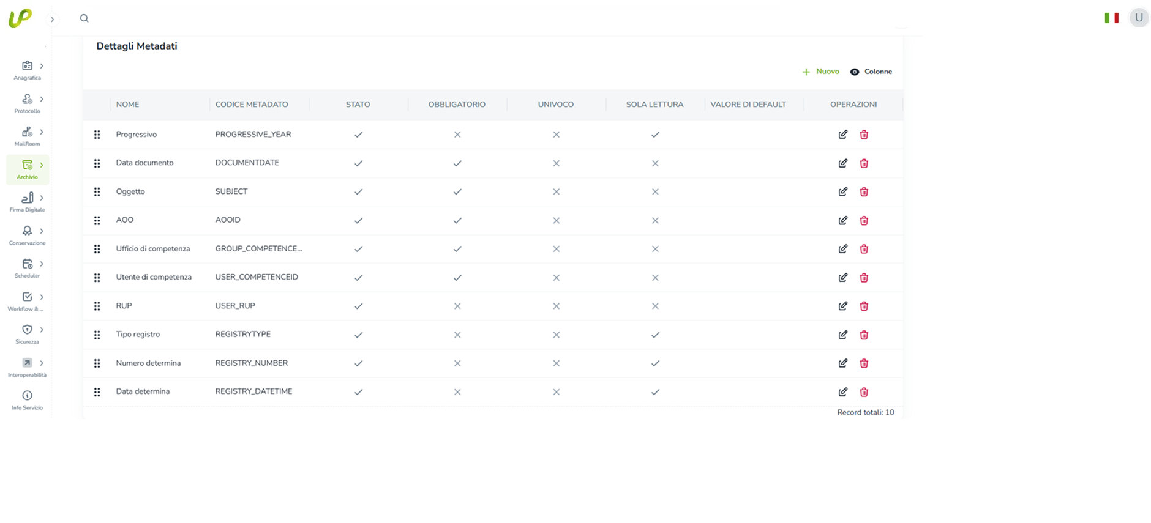Click the edit icon for Progressivo row
Viewport: 1151px width, 523px height.
(842, 135)
